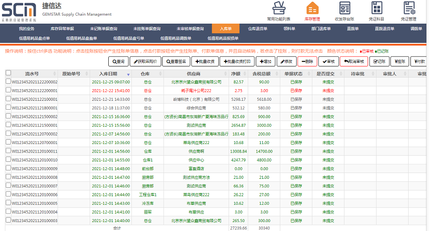Image resolution: width=430 pixels, height=231 pixels.
Task: Click the 修改 edit pencil button
Action: coord(286,62)
